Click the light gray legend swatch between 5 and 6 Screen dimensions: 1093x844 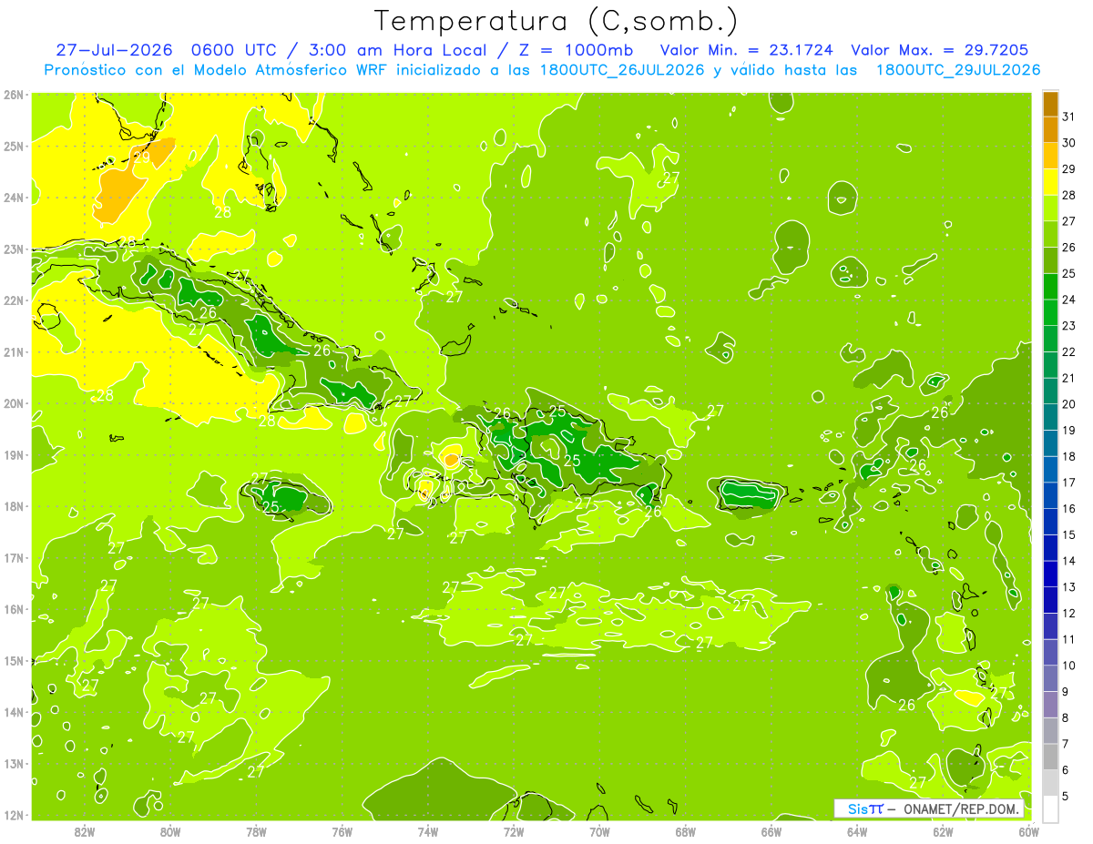tap(1050, 783)
